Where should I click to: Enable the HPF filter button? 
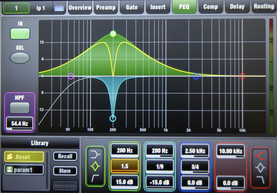(20, 108)
